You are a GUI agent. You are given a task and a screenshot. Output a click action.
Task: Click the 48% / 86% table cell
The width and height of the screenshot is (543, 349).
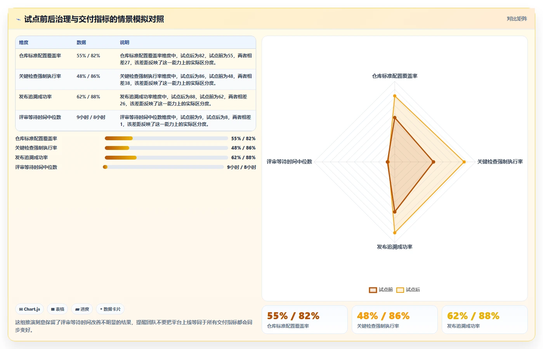[x=88, y=76]
